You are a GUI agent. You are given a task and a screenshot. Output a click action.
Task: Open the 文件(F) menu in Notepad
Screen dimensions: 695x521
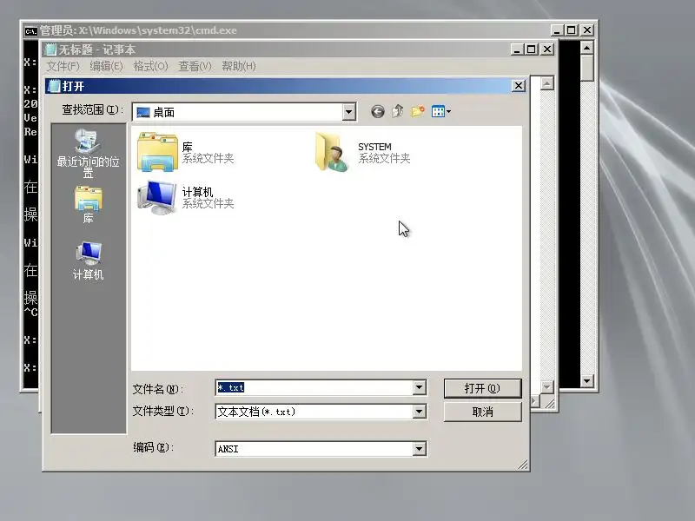[x=63, y=67]
